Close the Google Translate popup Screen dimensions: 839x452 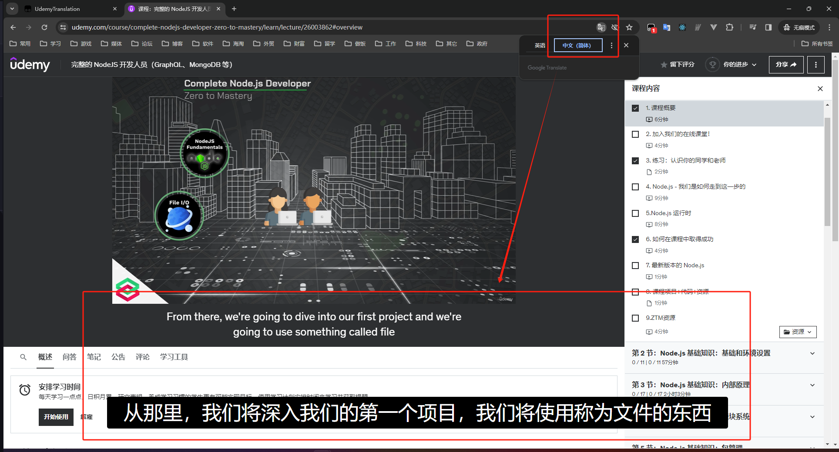(626, 45)
